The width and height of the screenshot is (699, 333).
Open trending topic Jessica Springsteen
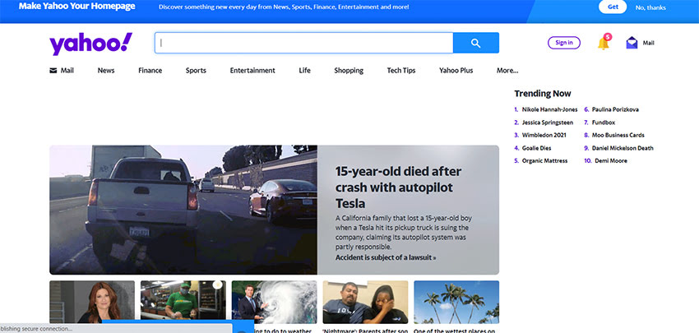tap(548, 123)
